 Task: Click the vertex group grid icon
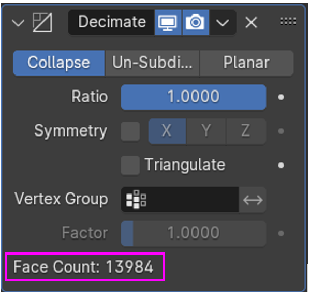pyautogui.click(x=136, y=199)
